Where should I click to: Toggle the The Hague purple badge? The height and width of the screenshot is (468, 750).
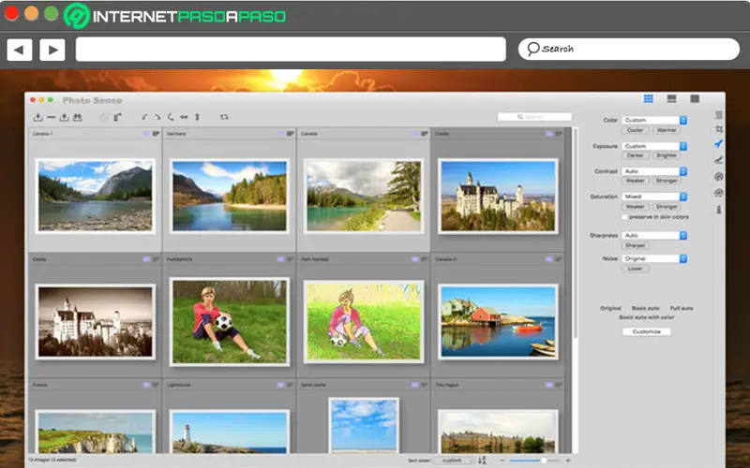pyautogui.click(x=549, y=385)
